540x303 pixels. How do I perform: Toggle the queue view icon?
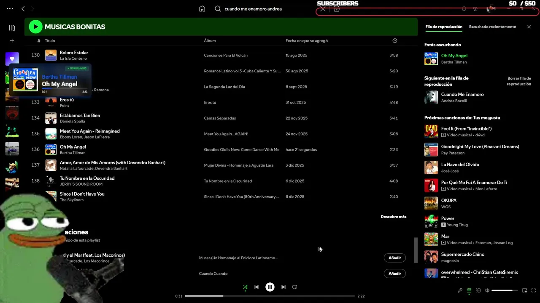(x=469, y=290)
